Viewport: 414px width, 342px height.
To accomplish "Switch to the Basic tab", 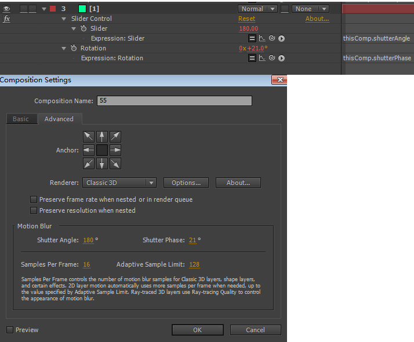I will (x=21, y=119).
